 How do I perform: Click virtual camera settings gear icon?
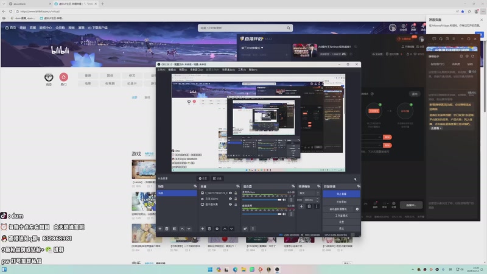click(357, 209)
